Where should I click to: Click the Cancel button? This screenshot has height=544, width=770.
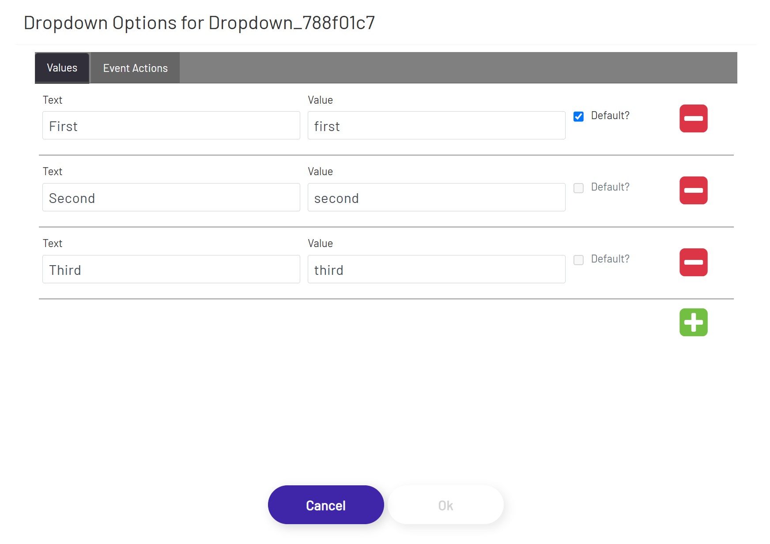pyautogui.click(x=325, y=504)
